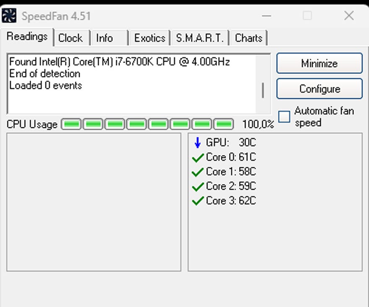
Task: Click the last green CPU Usage bar
Action: tap(223, 124)
